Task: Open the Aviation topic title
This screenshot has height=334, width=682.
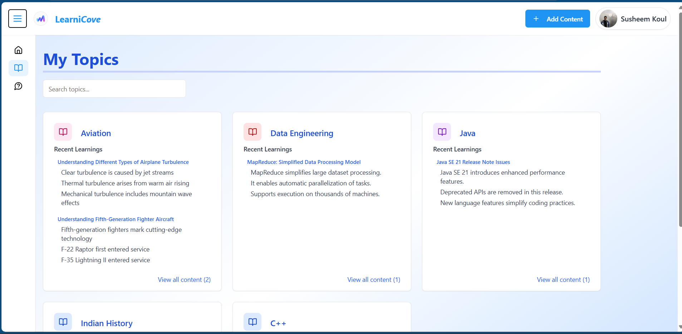Action: [96, 133]
